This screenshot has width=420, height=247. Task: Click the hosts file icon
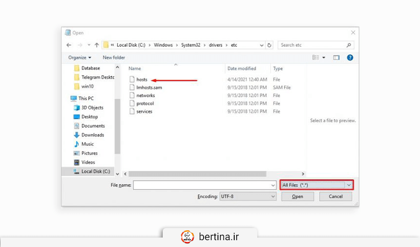click(x=132, y=79)
